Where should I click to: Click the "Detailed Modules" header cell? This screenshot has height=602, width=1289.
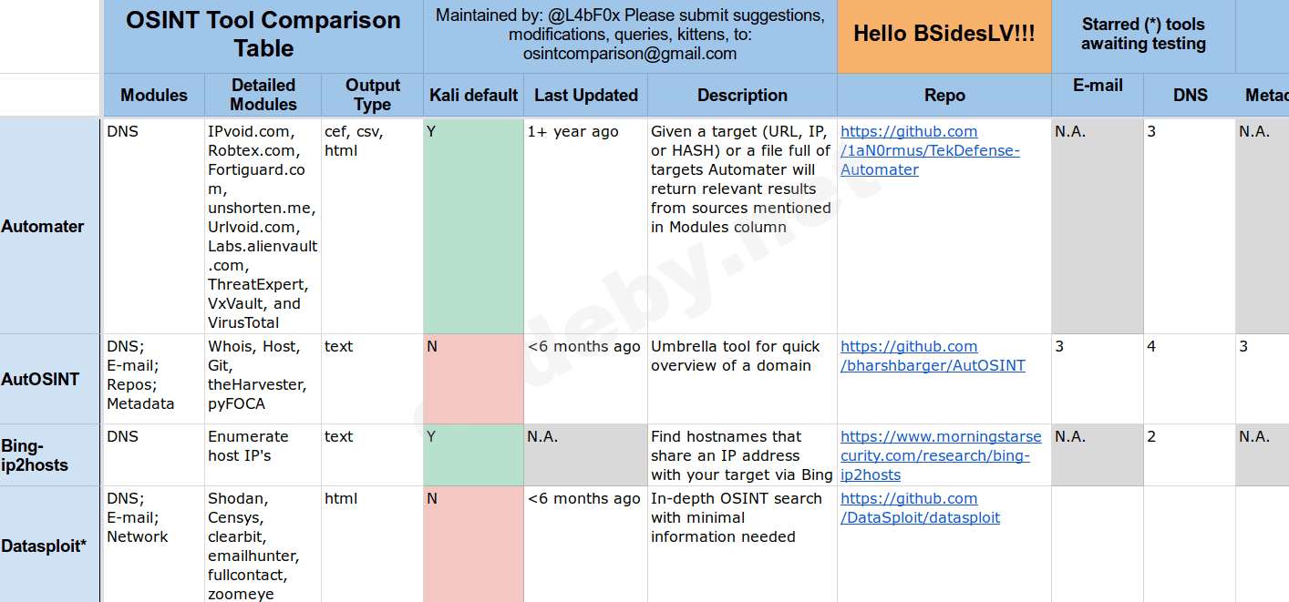click(x=263, y=95)
